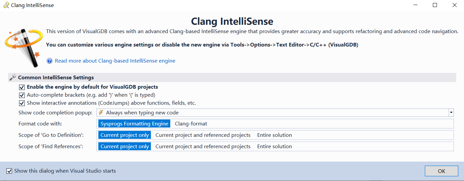The height and width of the screenshot is (181, 464).
Task: Untick Show this dialog when Visual Studio starts
Action: tap(9, 171)
